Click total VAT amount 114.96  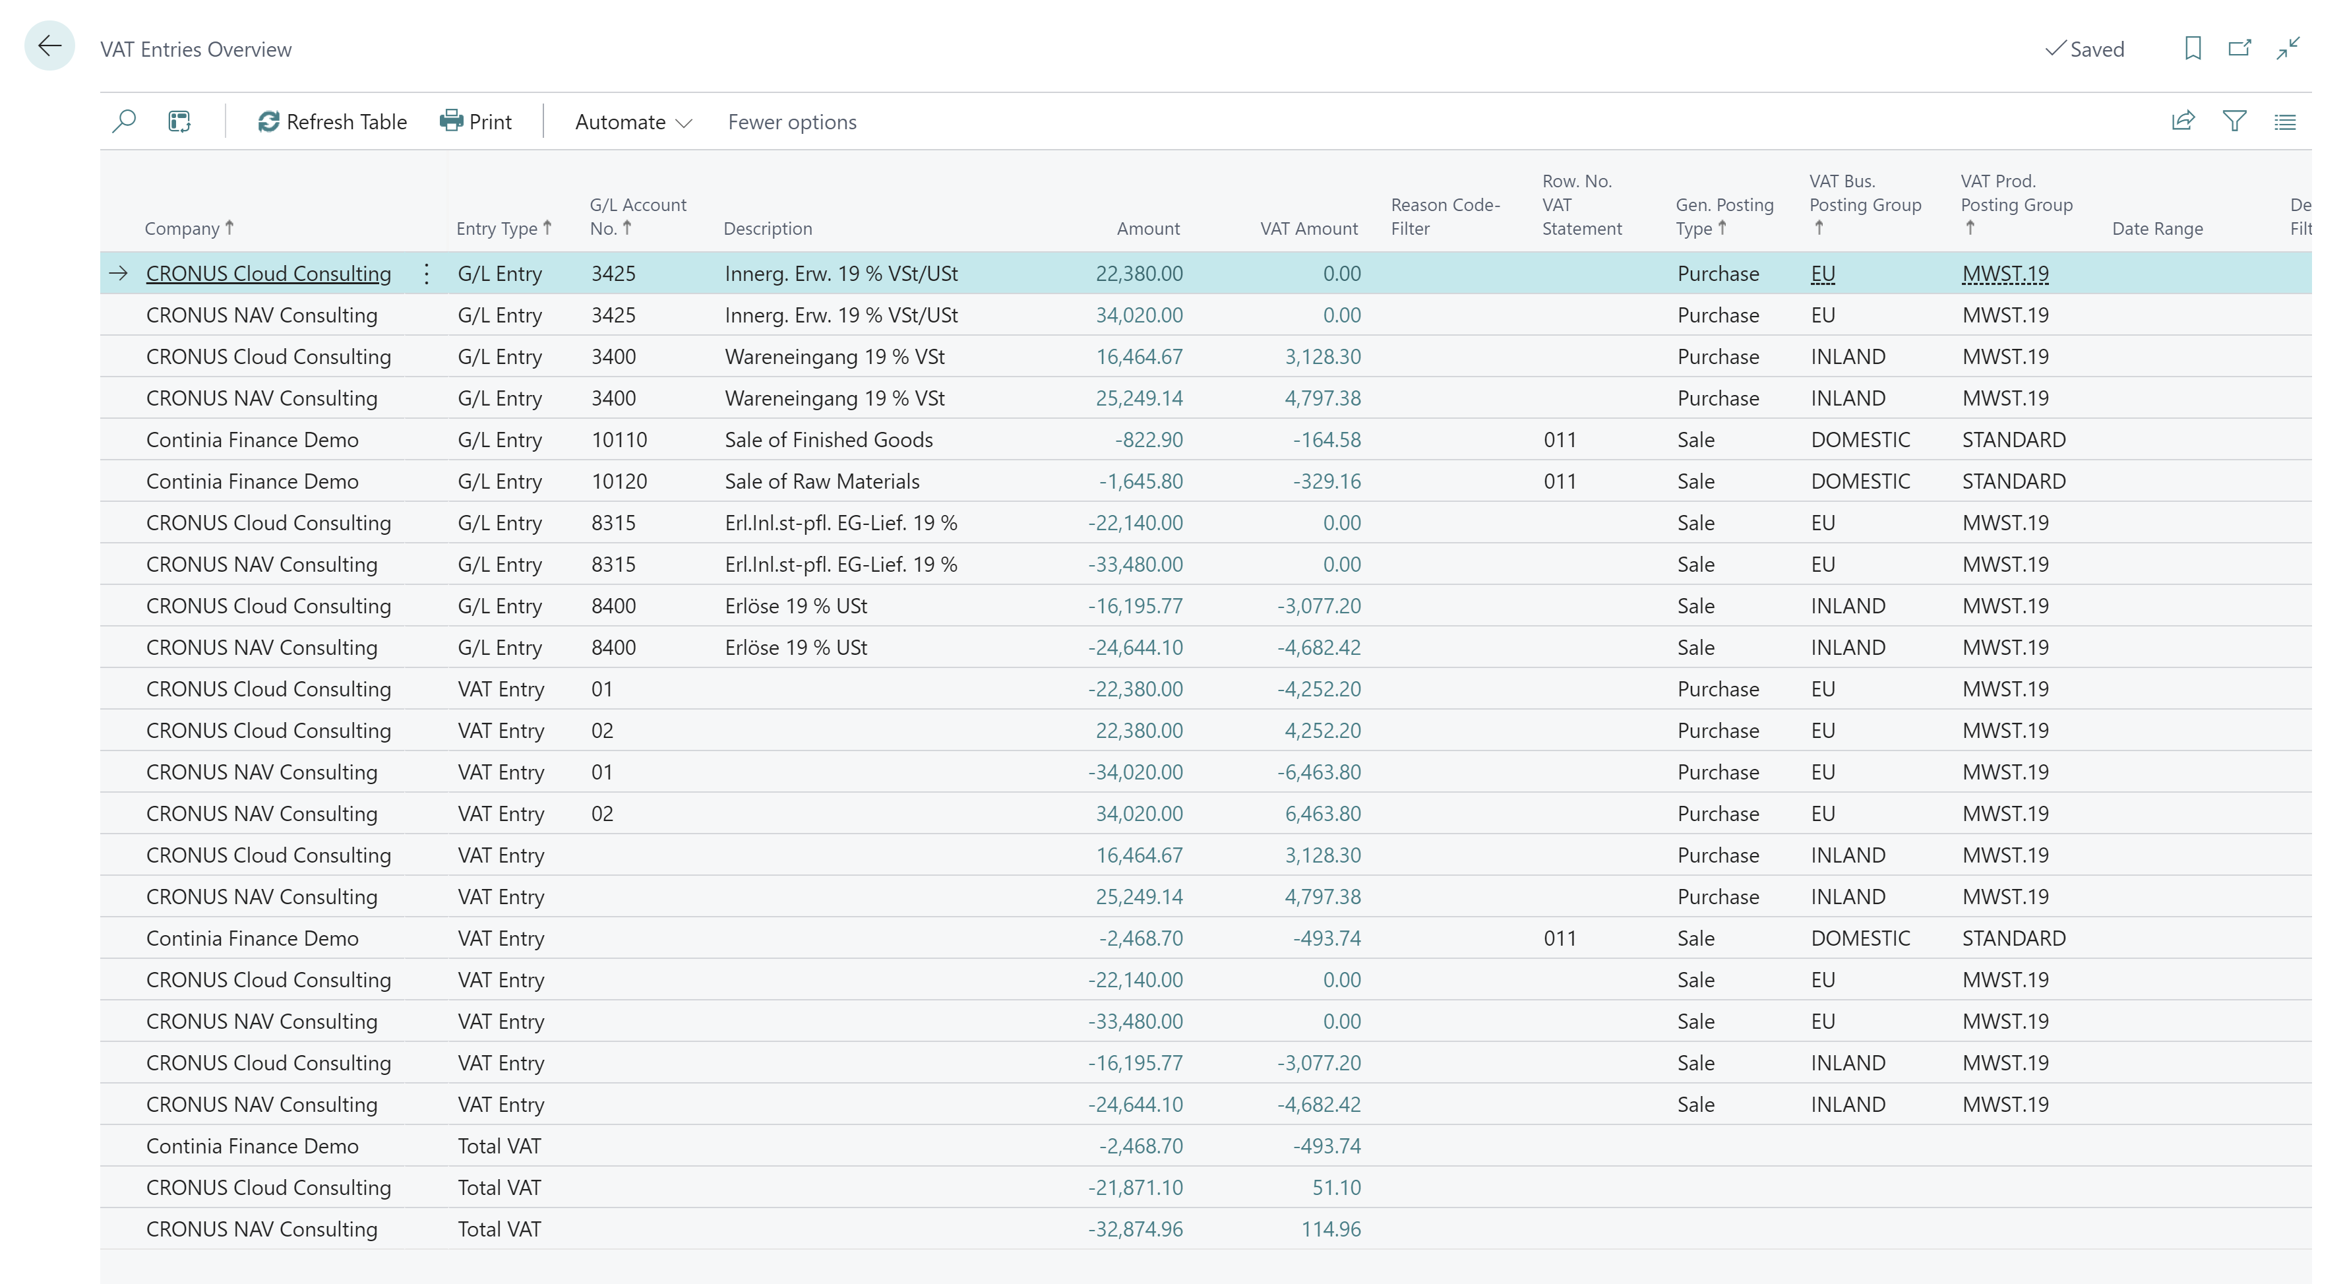point(1331,1229)
